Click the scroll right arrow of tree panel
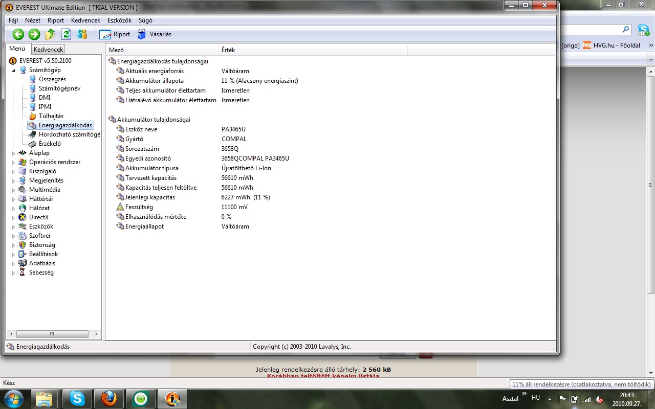This screenshot has height=409, width=655. click(97, 334)
